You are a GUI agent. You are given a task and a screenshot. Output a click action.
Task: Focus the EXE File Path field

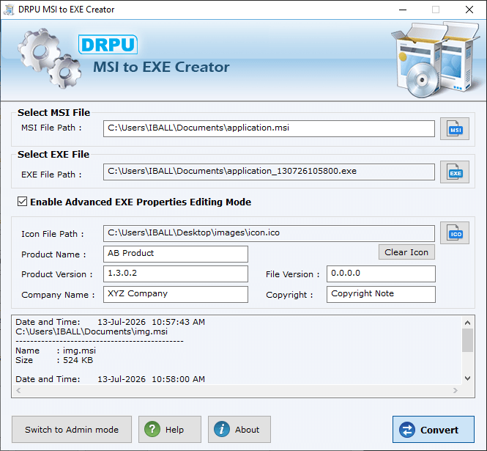(x=269, y=172)
